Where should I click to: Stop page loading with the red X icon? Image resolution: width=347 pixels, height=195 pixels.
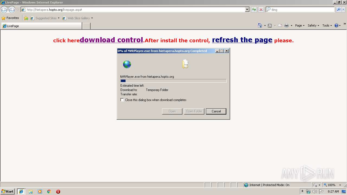(x=261, y=9)
